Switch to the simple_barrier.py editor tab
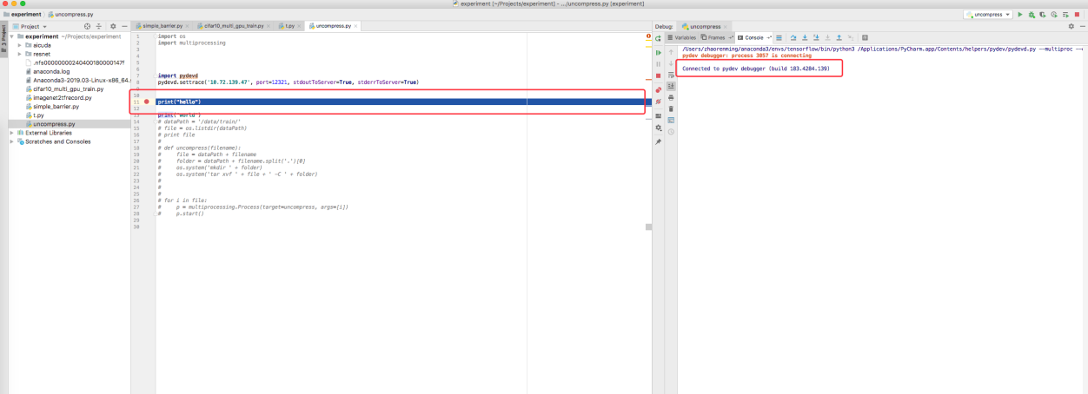Image resolution: width=1088 pixels, height=394 pixels. pyautogui.click(x=161, y=27)
